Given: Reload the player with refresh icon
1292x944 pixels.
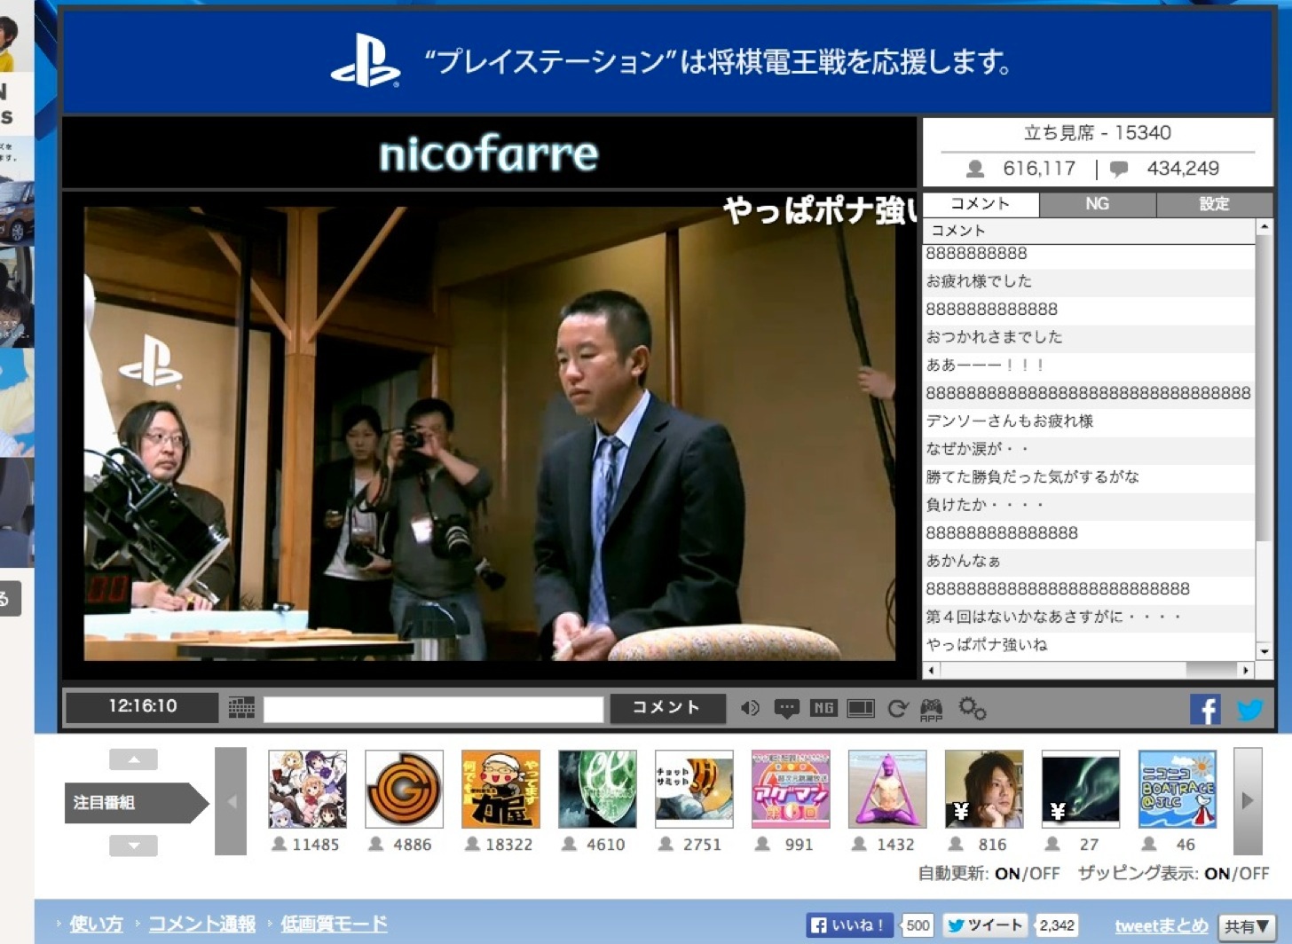Looking at the screenshot, I should click(897, 708).
